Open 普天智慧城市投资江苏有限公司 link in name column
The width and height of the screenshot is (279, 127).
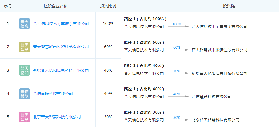[61, 47]
